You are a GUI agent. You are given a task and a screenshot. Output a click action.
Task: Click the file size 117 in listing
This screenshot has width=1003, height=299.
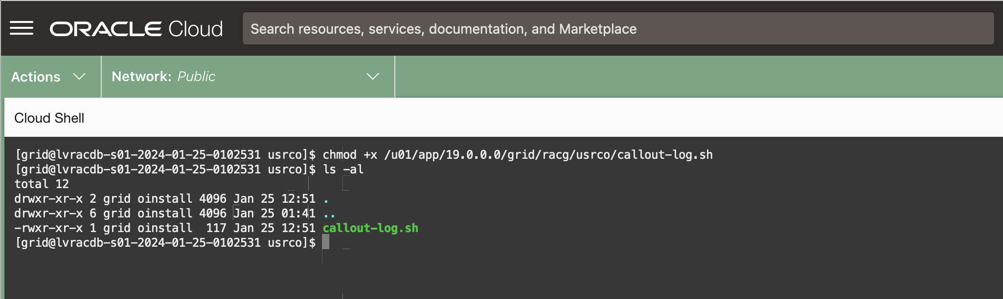[216, 228]
